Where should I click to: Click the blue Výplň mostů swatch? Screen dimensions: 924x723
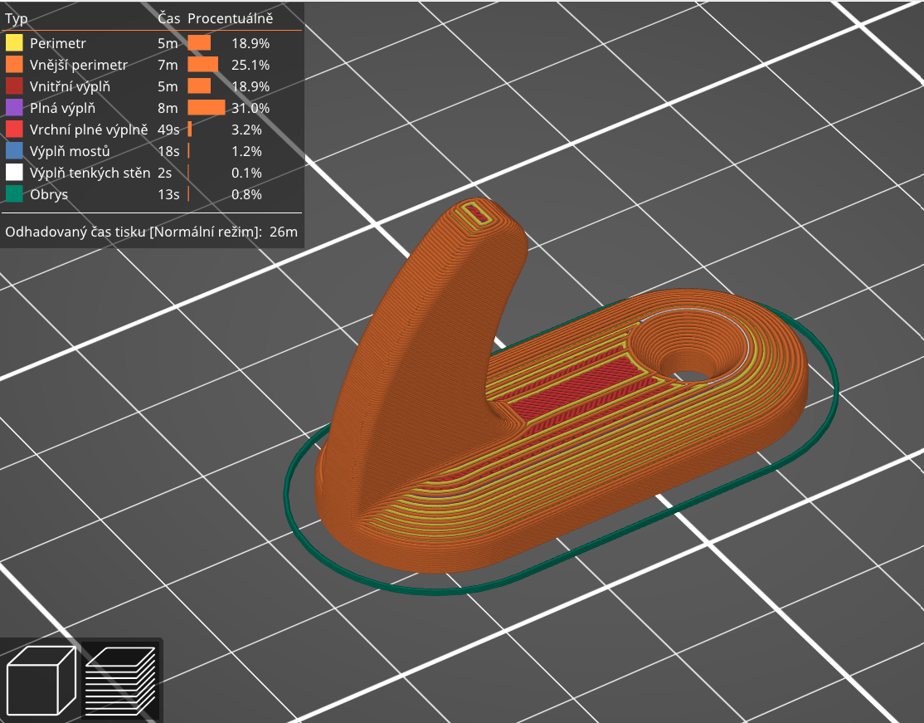point(14,151)
